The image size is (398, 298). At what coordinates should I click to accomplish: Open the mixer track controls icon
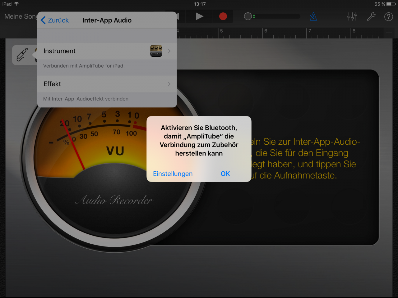[352, 16]
